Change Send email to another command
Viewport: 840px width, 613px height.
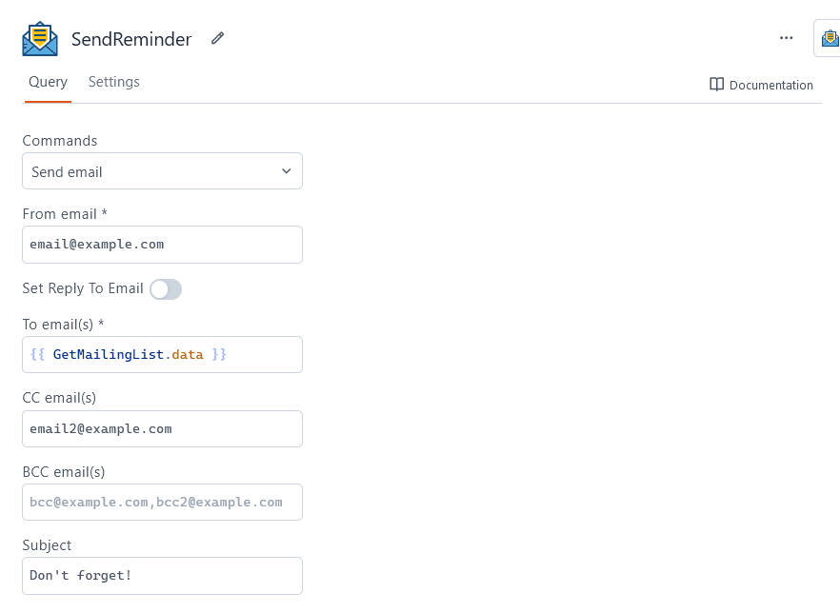pyautogui.click(x=162, y=170)
